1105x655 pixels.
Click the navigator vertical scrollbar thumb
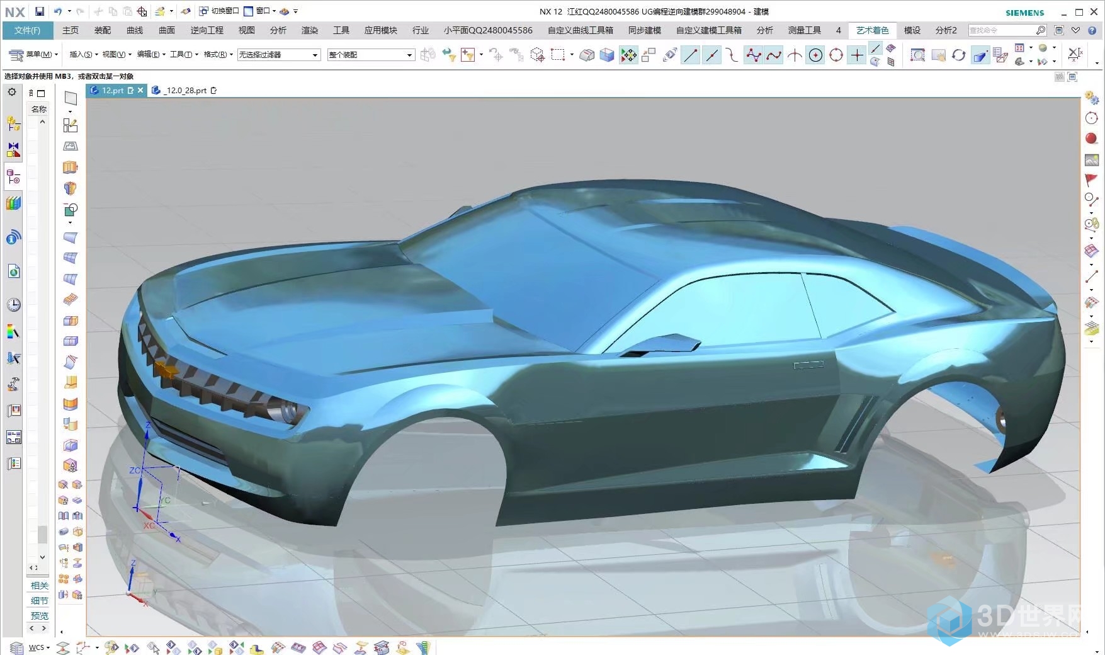click(x=42, y=534)
